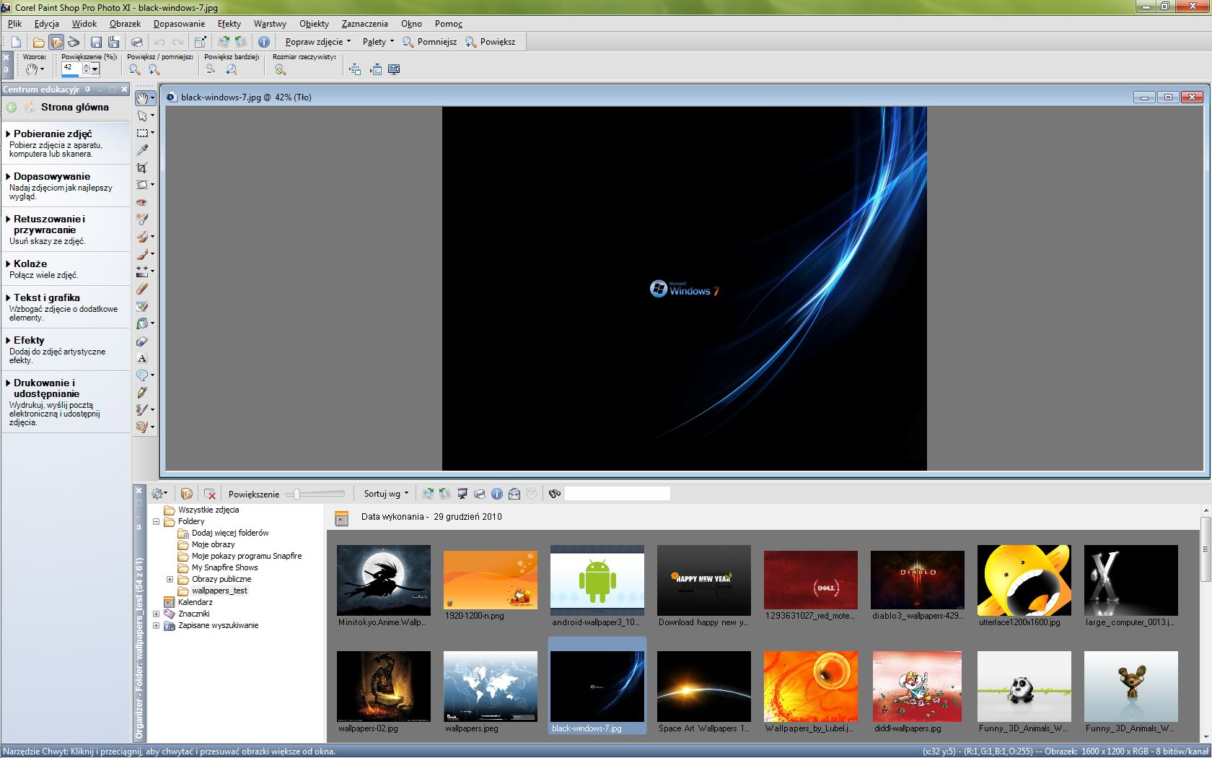
Task: Select the Art Media palette-and-brush tool
Action: [x=143, y=427]
